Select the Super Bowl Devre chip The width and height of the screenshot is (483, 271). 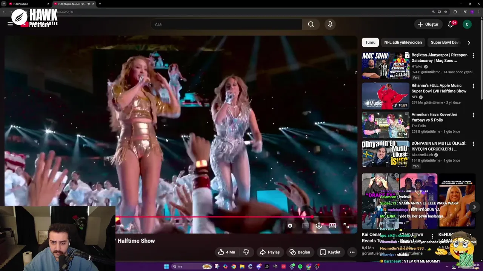pyautogui.click(x=445, y=43)
